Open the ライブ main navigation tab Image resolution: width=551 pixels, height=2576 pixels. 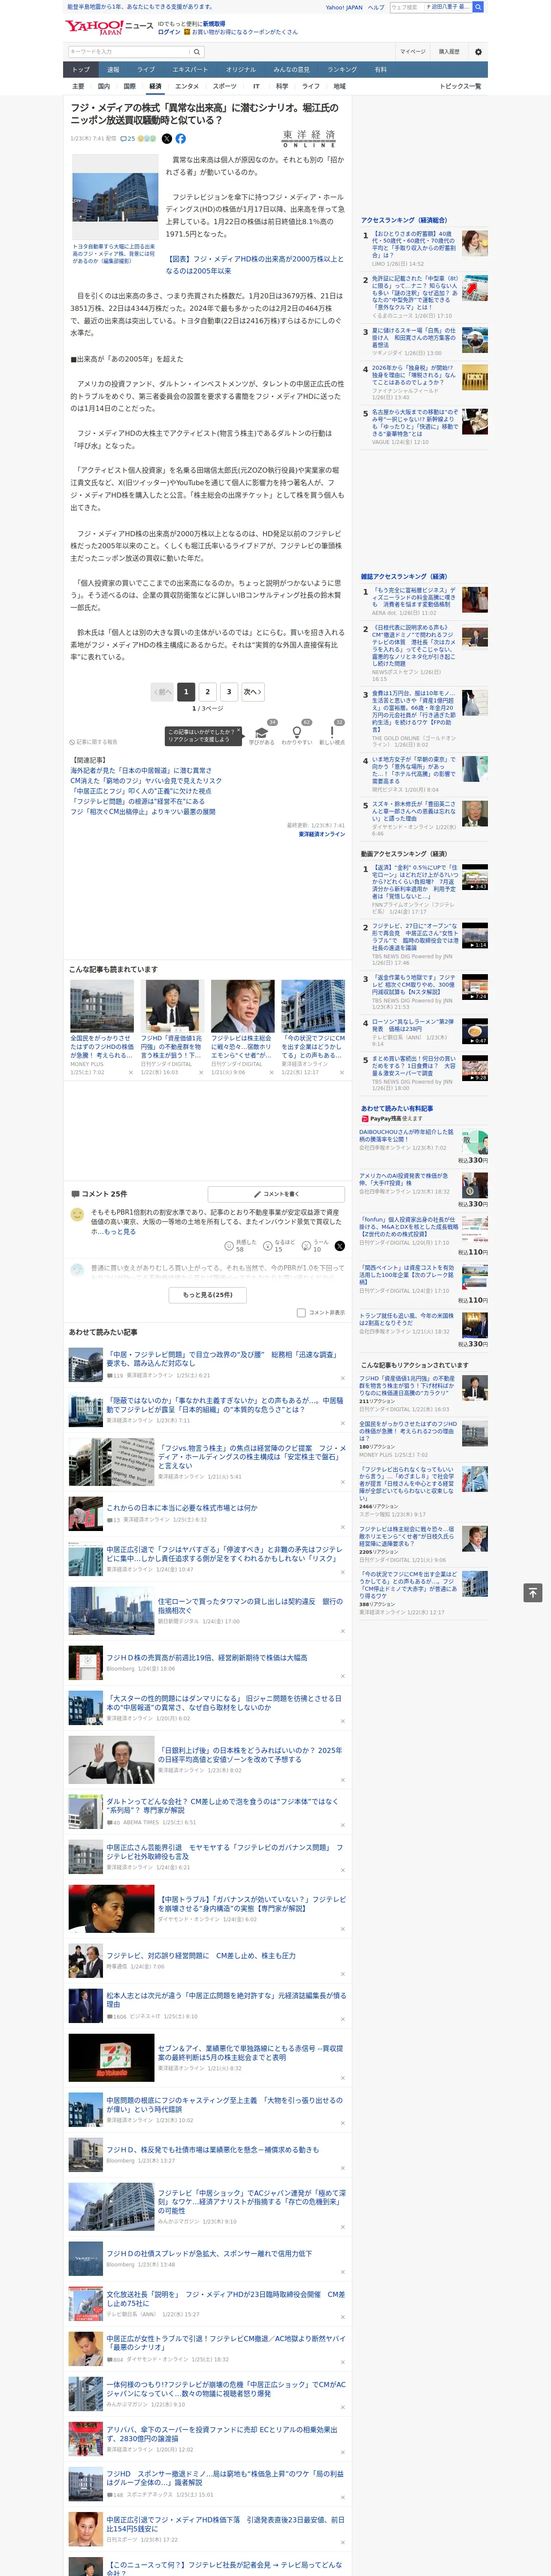pos(146,70)
